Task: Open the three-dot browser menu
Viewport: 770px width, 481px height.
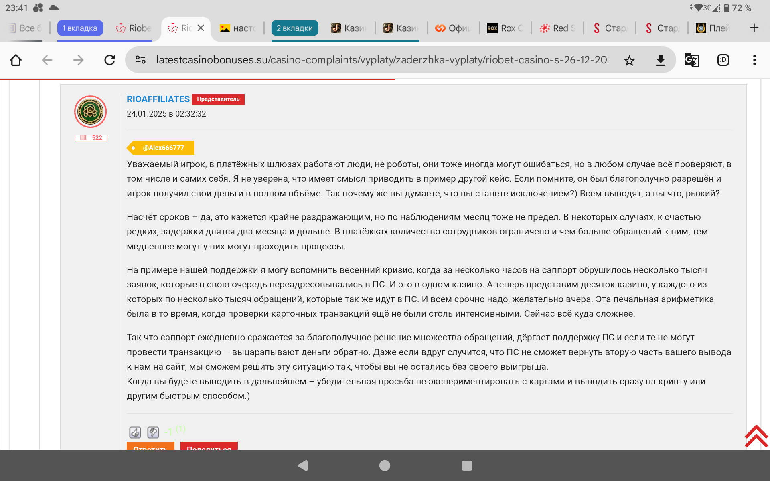Action: pos(754,60)
